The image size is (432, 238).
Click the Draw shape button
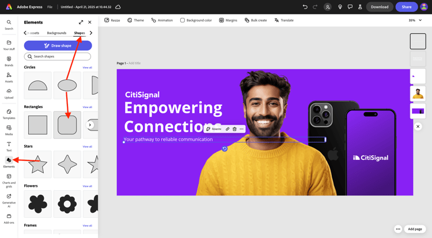tap(58, 45)
